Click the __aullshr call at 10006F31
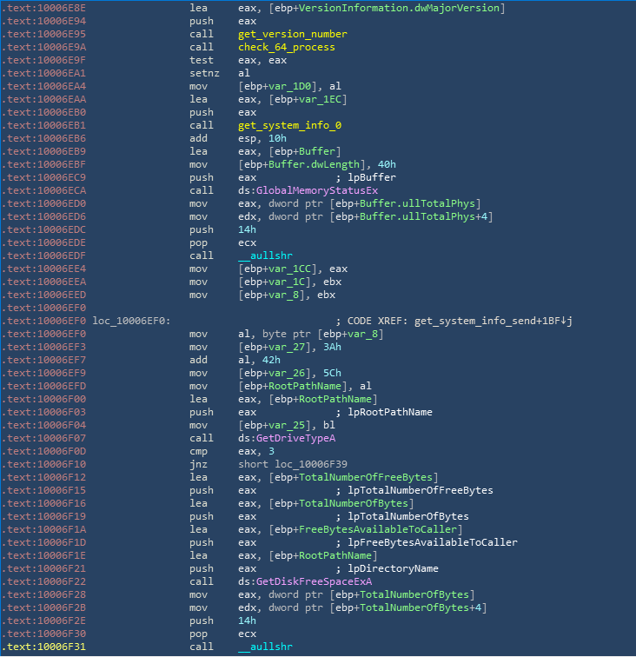This screenshot has width=636, height=657. tap(265, 647)
